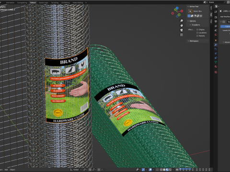230x172 pixels.
Task: Expand the Workspace panel
Action: [x=188, y=41]
